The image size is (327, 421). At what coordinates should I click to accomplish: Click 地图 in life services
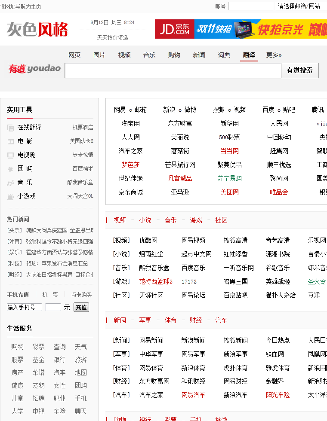[81, 373]
